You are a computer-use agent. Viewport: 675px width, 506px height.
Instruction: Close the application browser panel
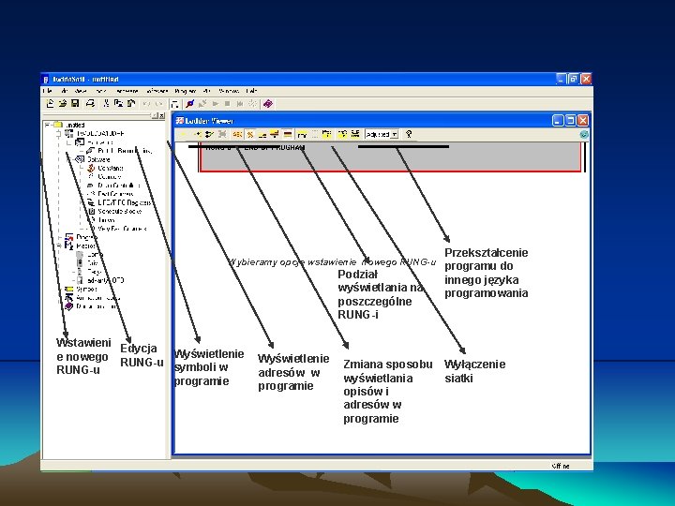pyautogui.click(x=162, y=116)
